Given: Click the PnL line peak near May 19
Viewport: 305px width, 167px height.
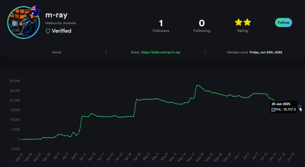Looking at the screenshot, I should click(197, 85).
